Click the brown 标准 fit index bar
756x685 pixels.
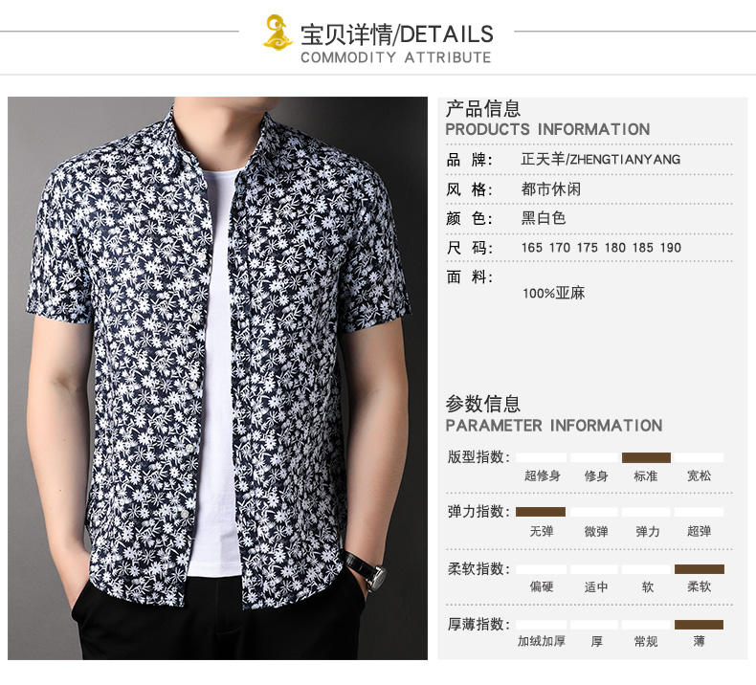(646, 457)
